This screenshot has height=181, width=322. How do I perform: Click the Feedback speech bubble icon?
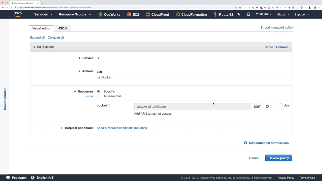pos(8,177)
